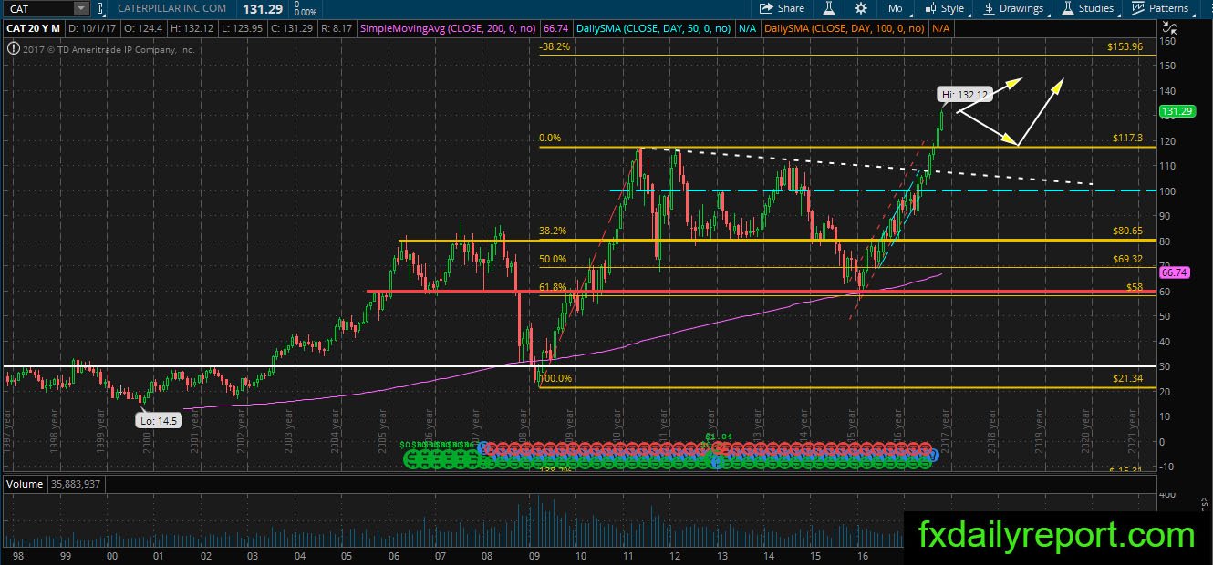The width and height of the screenshot is (1213, 565).
Task: Open the symbol dropdown arrow beside CAT
Action: [81, 8]
